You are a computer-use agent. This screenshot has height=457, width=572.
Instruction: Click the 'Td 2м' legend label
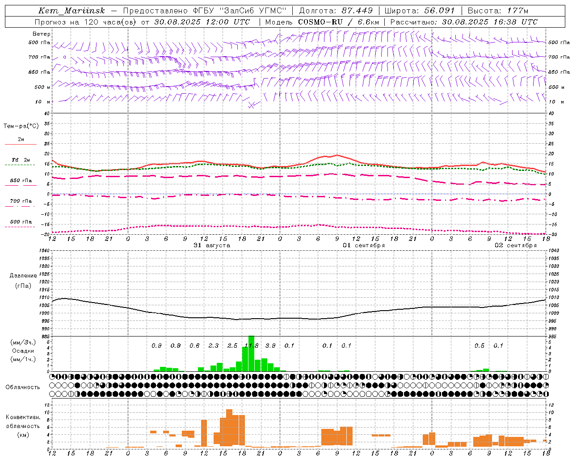pos(21,160)
